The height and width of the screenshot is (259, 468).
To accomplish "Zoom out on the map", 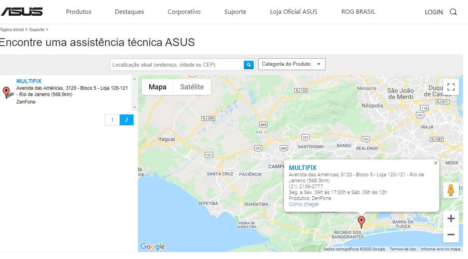I will (451, 235).
